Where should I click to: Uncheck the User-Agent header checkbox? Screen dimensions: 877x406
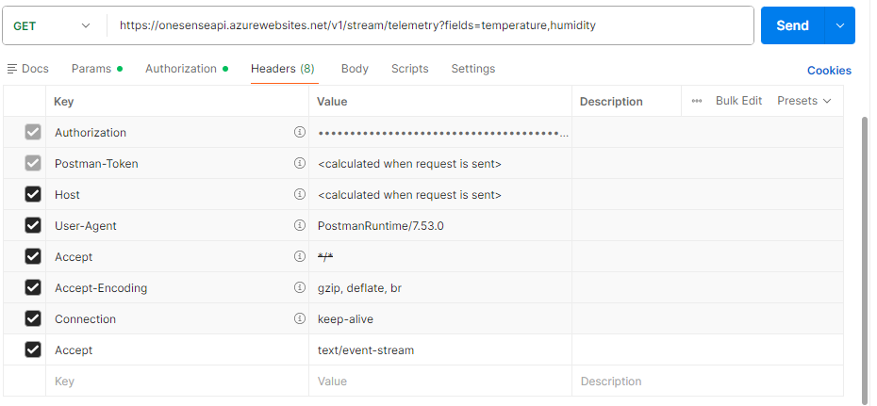pyautogui.click(x=33, y=226)
